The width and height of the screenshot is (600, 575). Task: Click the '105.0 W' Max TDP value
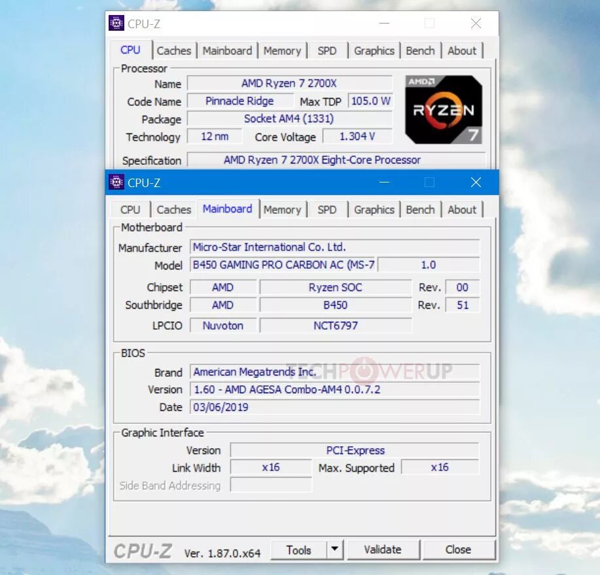coord(370,101)
